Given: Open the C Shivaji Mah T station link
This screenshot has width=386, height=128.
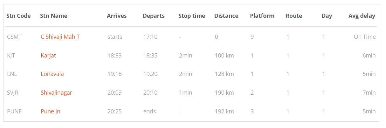Looking at the screenshot, I should (60, 37).
